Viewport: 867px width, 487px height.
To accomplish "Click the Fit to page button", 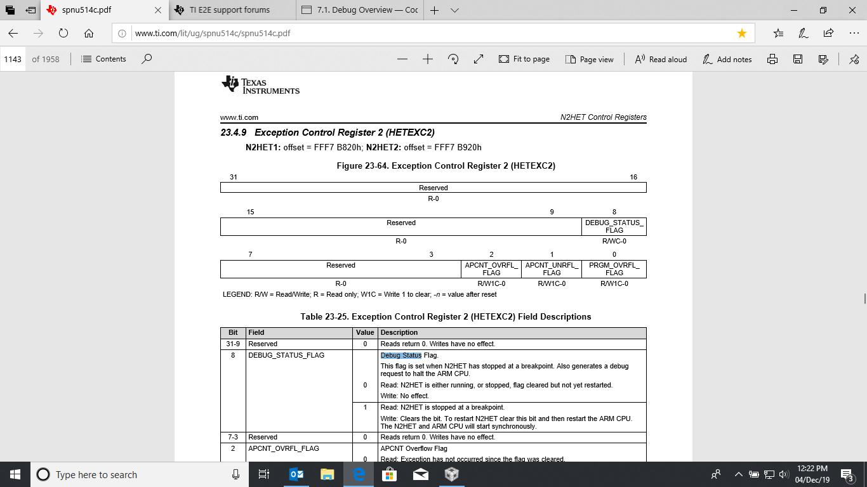I will click(x=524, y=59).
